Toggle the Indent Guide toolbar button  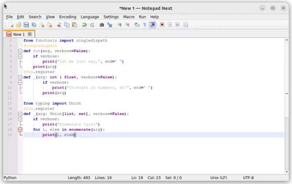pos(152,25)
